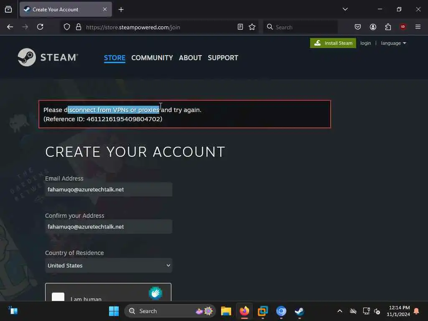This screenshot has height=321, width=428.
Task: Click the login link in Steam header
Action: [x=365, y=43]
